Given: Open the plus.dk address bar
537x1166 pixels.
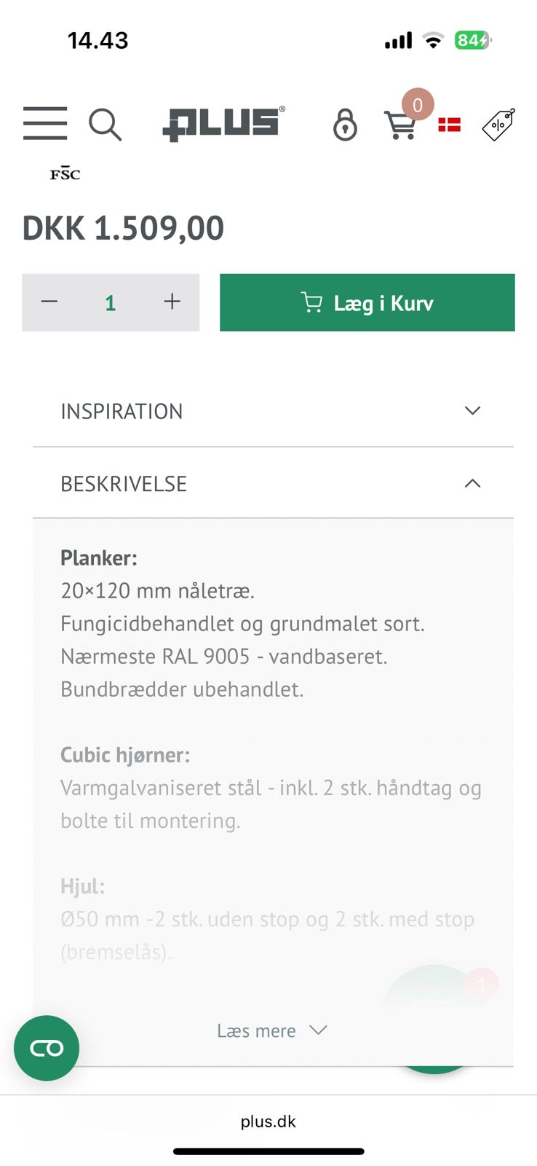Looking at the screenshot, I should [268, 1121].
